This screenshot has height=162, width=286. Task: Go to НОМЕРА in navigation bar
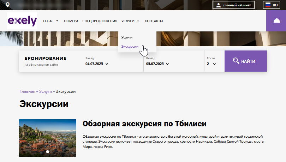tap(71, 21)
